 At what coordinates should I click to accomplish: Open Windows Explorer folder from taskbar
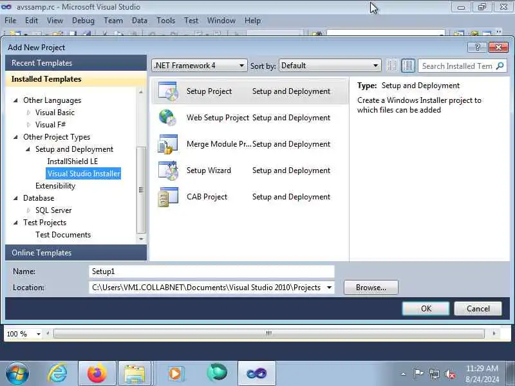[x=134, y=374]
